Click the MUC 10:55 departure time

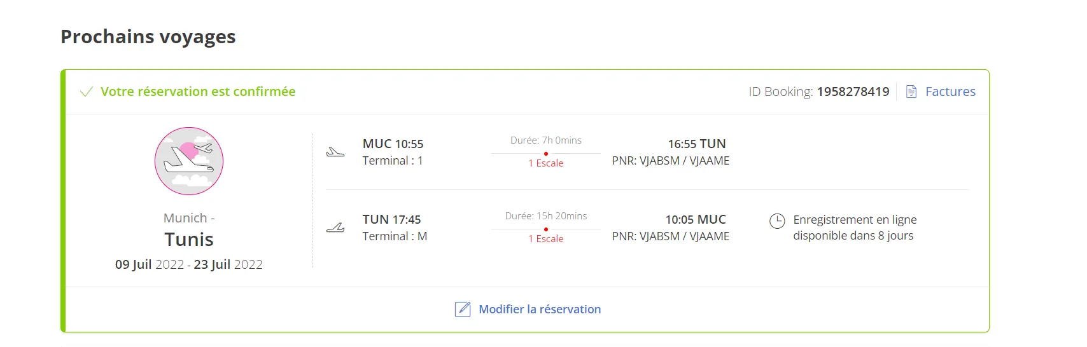point(393,144)
